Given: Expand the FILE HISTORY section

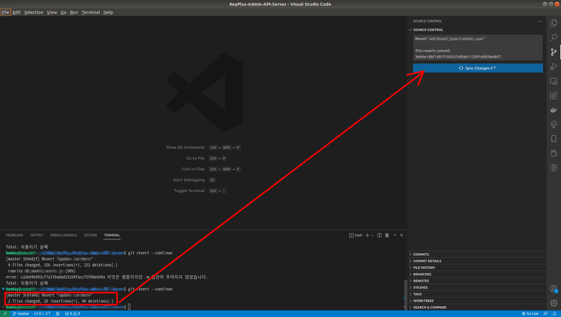Looking at the screenshot, I should click(477, 268).
